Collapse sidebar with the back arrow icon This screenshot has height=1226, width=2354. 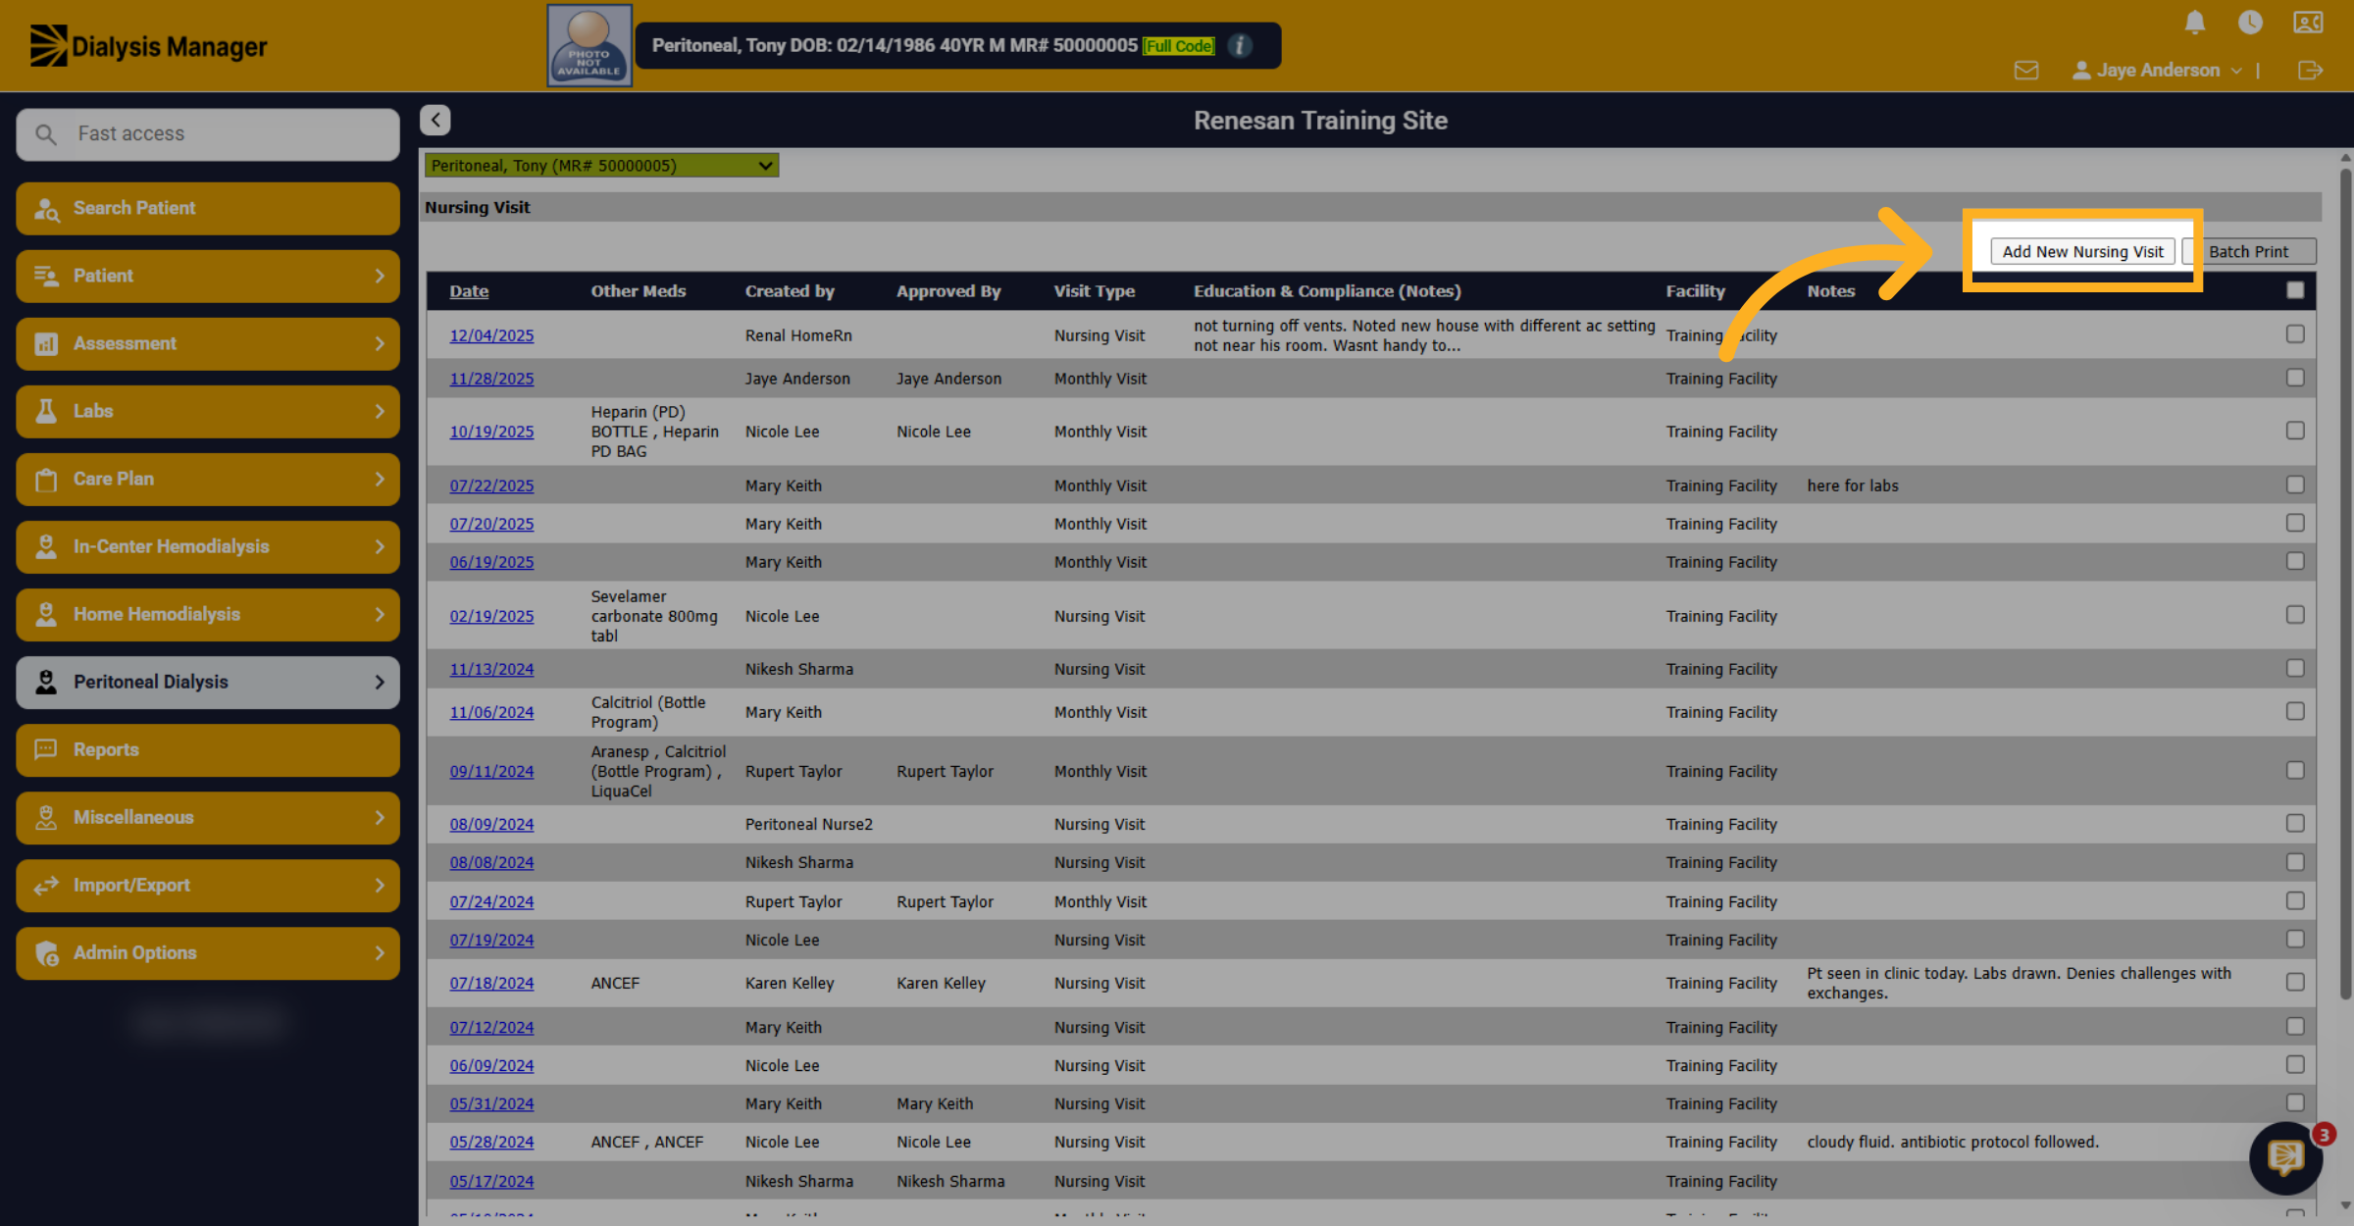[x=435, y=120]
